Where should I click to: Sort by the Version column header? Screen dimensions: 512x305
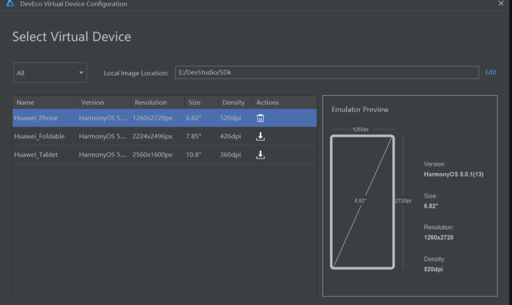coord(104,102)
